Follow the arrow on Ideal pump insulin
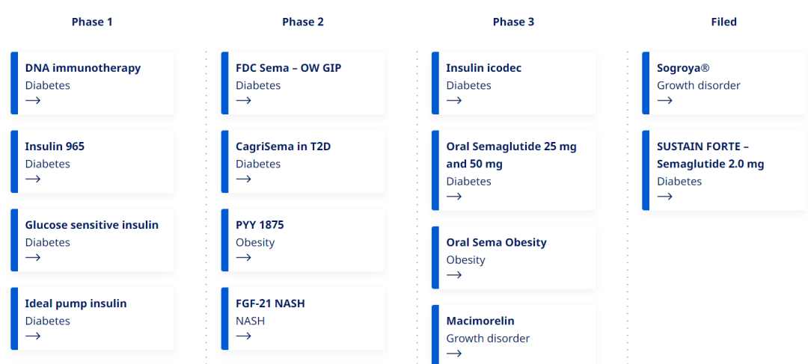808x364 pixels. tap(33, 336)
